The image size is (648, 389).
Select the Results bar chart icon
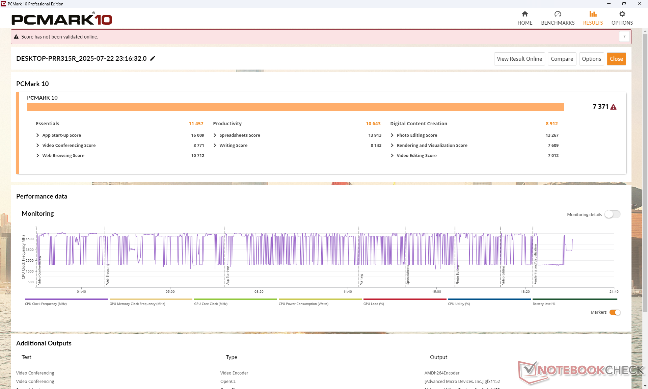(x=593, y=14)
